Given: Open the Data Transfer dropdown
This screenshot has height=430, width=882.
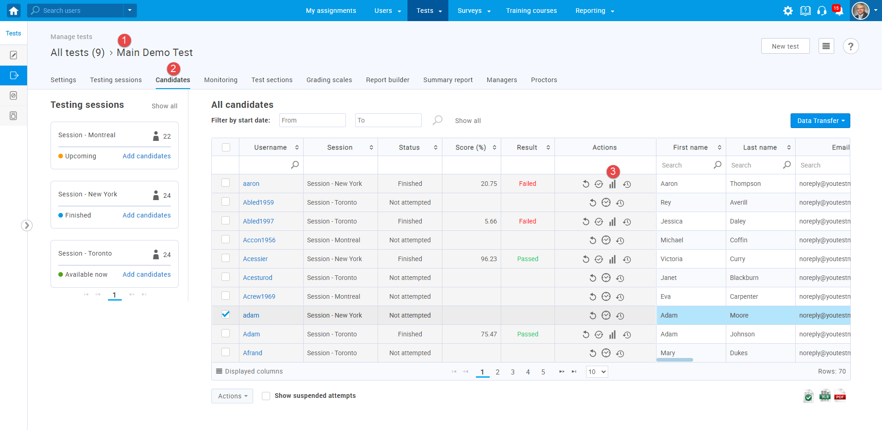Looking at the screenshot, I should point(820,121).
